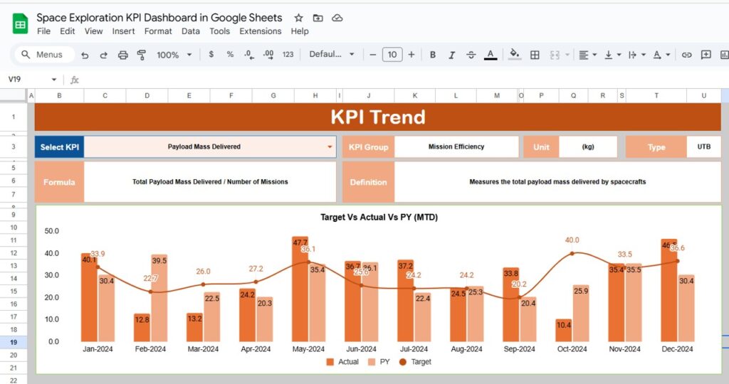Open the borders tool
The width and height of the screenshot is (729, 384).
pyautogui.click(x=535, y=55)
